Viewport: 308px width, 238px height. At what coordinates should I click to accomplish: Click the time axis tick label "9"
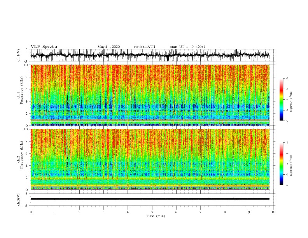249,212
